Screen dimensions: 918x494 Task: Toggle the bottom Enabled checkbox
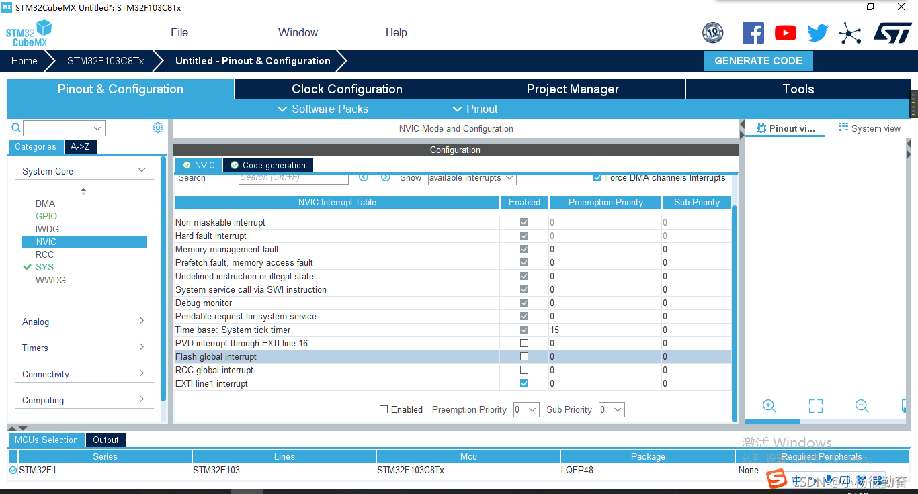click(x=384, y=409)
